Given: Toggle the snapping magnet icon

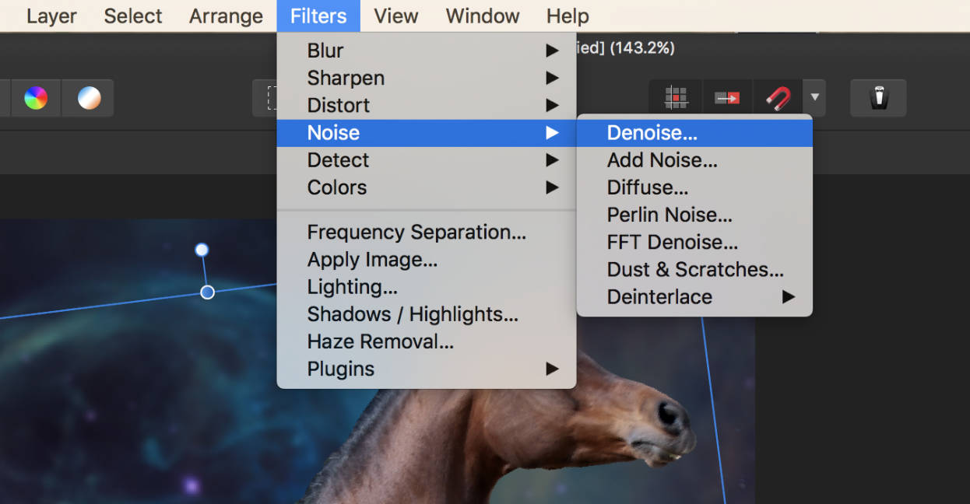Looking at the screenshot, I should 778,98.
